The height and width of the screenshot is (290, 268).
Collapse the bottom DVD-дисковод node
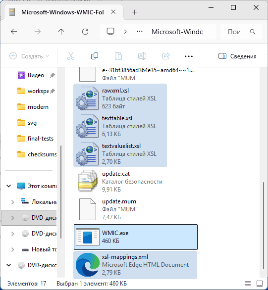point(9,265)
